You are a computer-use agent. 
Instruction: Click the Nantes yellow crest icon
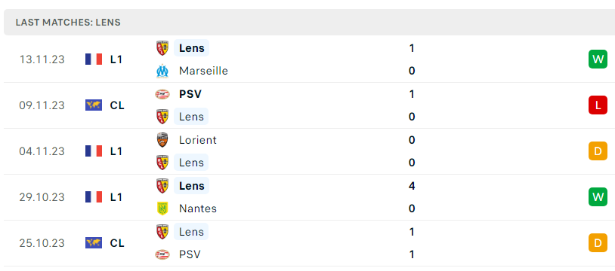pos(162,209)
